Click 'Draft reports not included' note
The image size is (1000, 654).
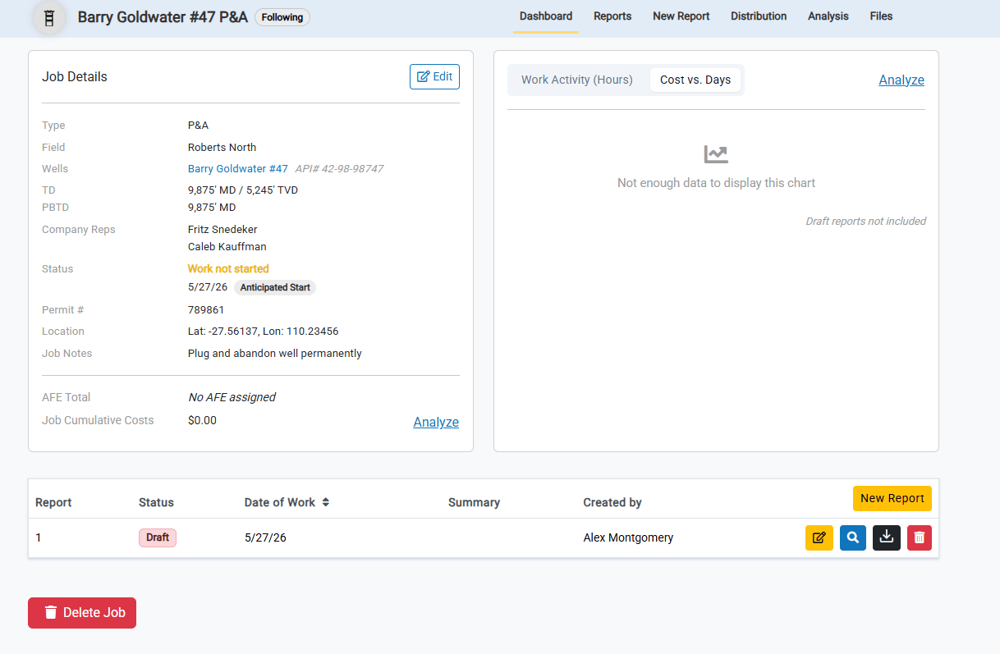(x=865, y=222)
